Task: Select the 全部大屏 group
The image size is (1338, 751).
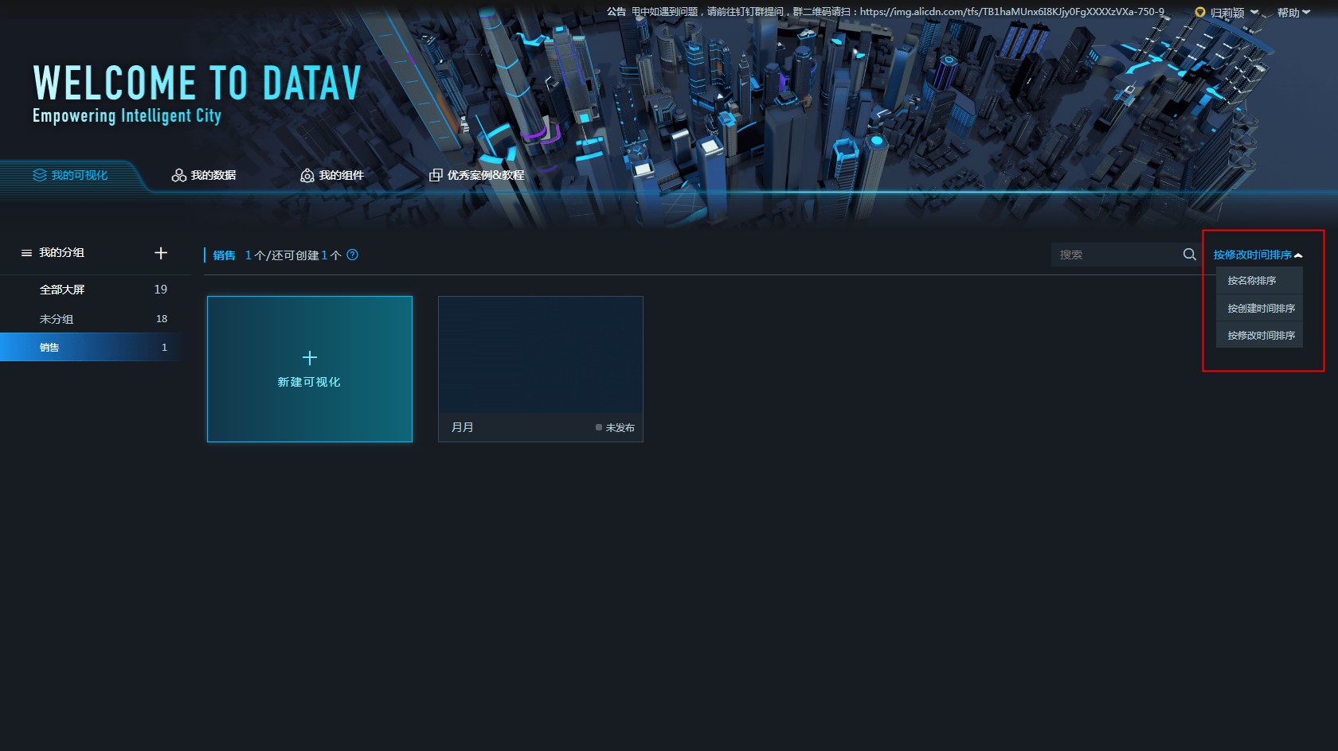Action: point(96,290)
